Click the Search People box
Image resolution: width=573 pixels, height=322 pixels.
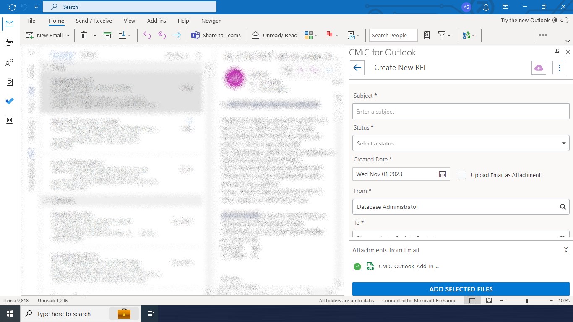click(x=393, y=35)
